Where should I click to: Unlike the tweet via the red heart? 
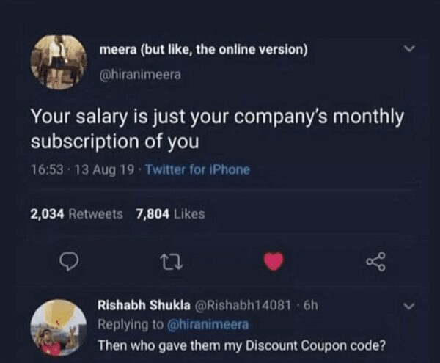[274, 260]
